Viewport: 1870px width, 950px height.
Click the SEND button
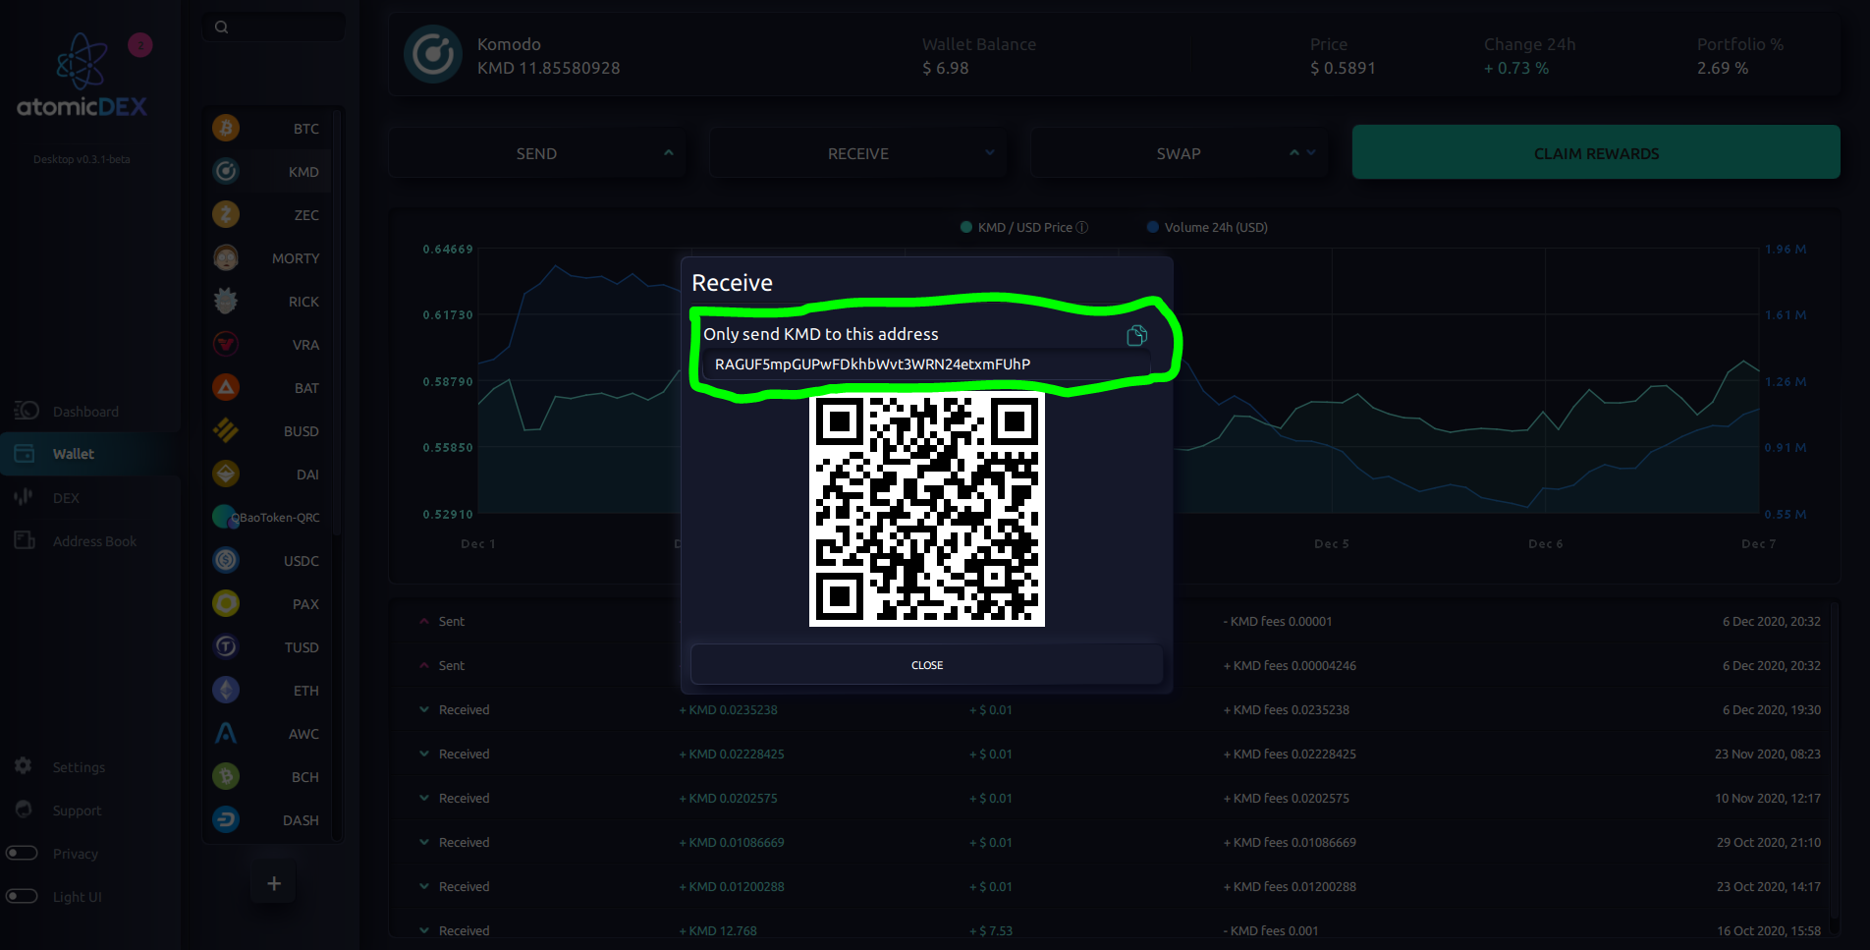[536, 153]
